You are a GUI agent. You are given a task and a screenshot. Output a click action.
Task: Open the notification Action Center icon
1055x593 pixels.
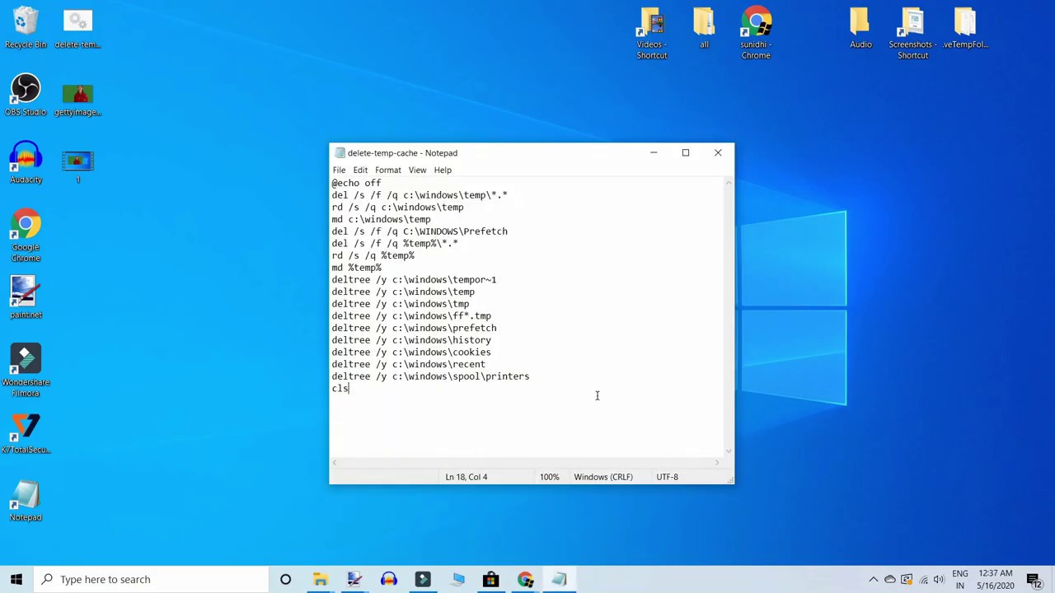(1034, 579)
